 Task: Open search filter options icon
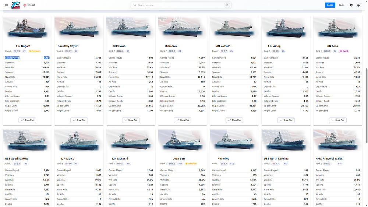[x=227, y=5]
